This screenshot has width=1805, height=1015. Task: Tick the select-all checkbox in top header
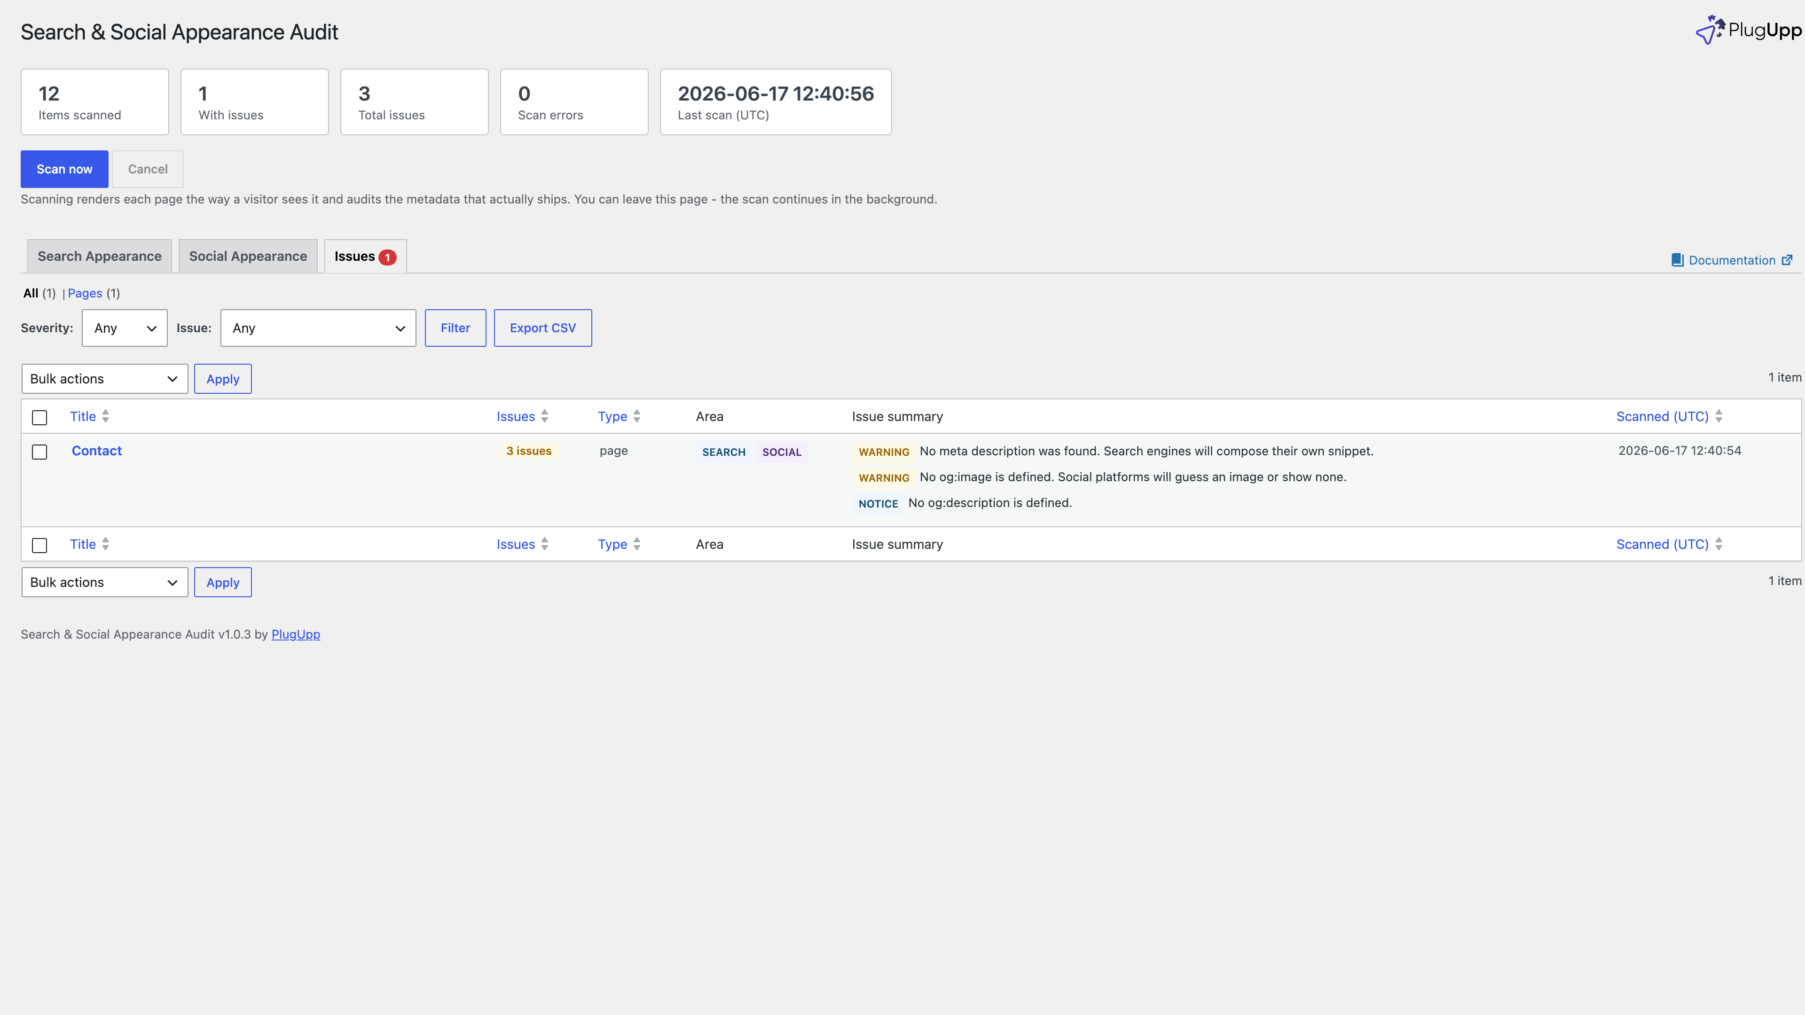(40, 417)
